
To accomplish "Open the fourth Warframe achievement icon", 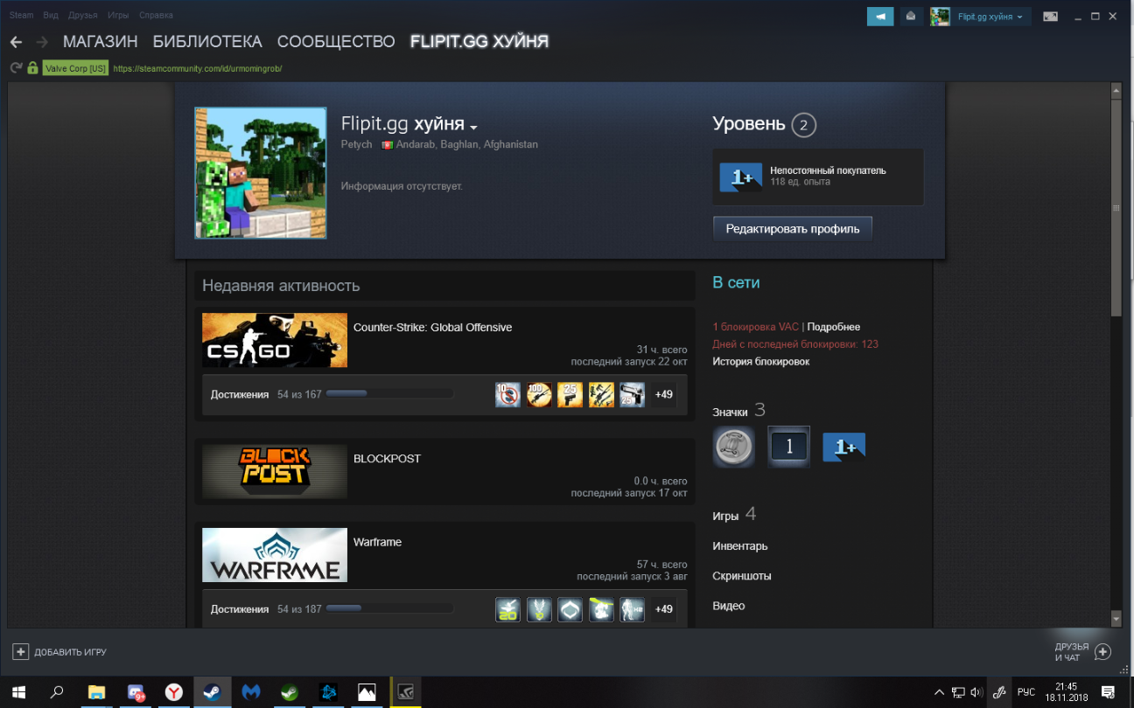I will pyautogui.click(x=601, y=609).
